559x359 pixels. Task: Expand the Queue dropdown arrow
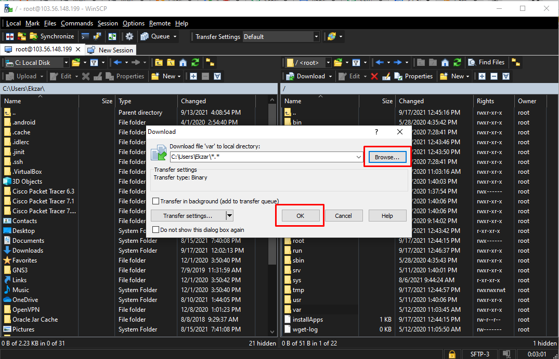[x=175, y=36]
